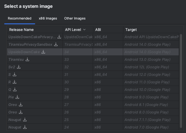Select the TiramisuPrivacySandbox release name

coord(30,44)
